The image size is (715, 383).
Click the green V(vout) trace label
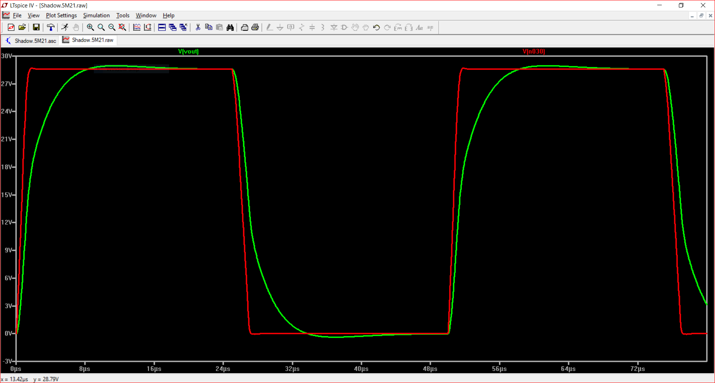(188, 51)
